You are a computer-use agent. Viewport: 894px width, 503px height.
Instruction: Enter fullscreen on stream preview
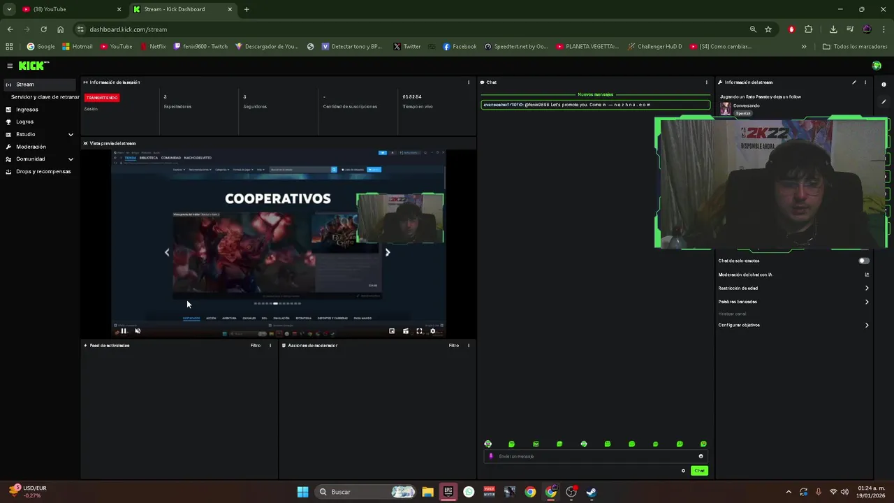(419, 331)
